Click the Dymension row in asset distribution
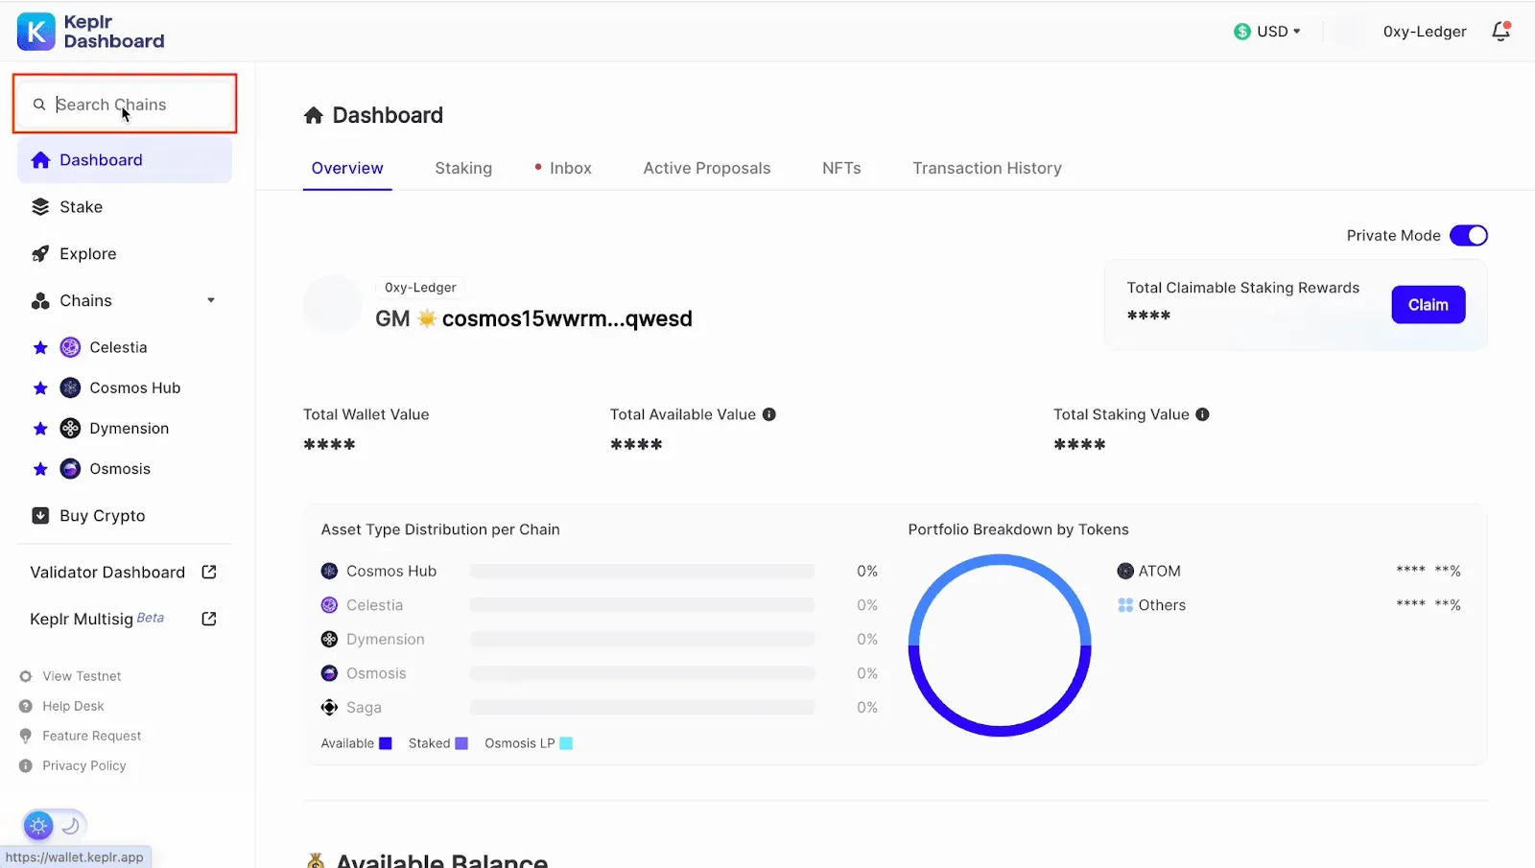The width and height of the screenshot is (1535, 868). (x=600, y=639)
